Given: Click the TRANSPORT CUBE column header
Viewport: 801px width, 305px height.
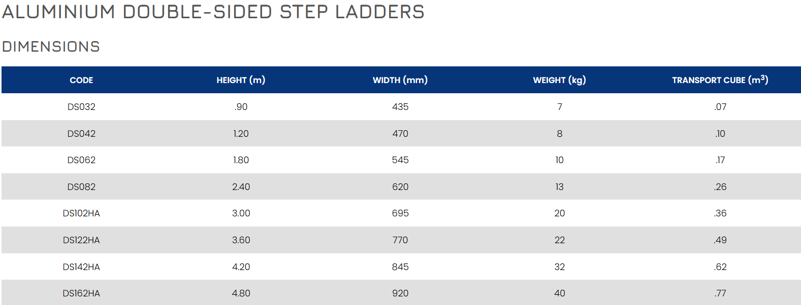Looking at the screenshot, I should (x=720, y=80).
